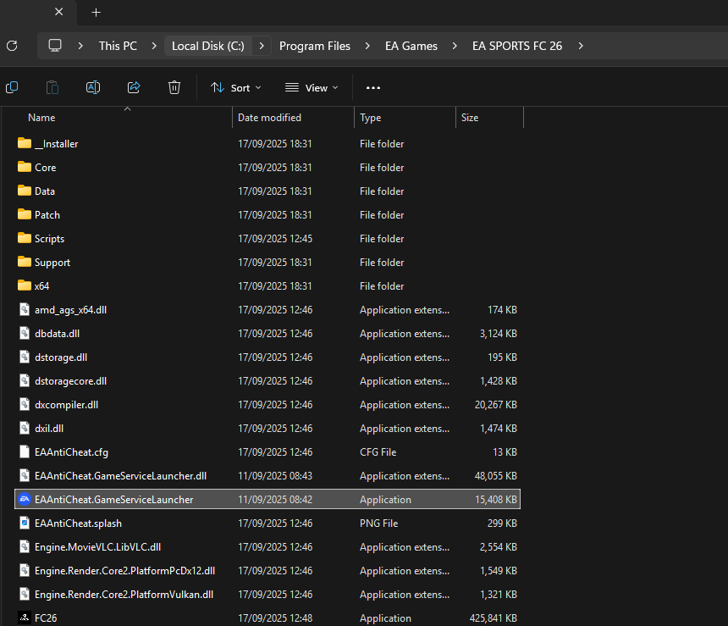Image resolution: width=728 pixels, height=626 pixels.
Task: Navigate to Program Files breadcrumb
Action: pyautogui.click(x=315, y=46)
